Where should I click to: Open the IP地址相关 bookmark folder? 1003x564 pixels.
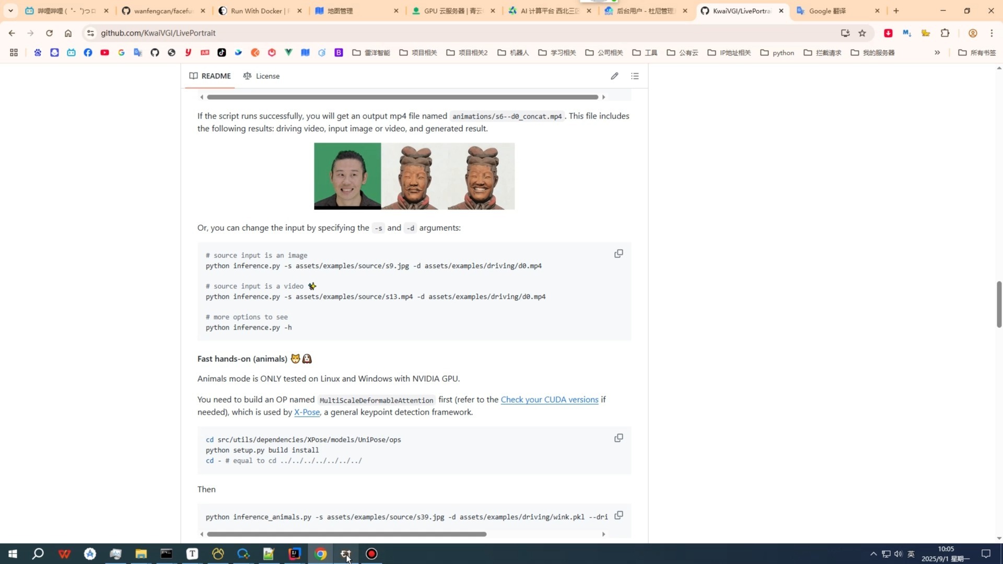coord(729,53)
